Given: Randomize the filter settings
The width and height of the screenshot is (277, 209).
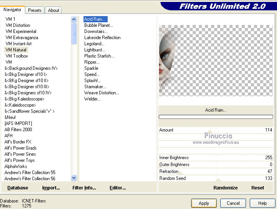Looking at the screenshot, I should (x=225, y=188).
